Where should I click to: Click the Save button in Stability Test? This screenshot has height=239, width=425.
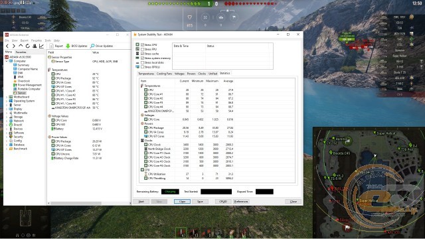coord(200,202)
